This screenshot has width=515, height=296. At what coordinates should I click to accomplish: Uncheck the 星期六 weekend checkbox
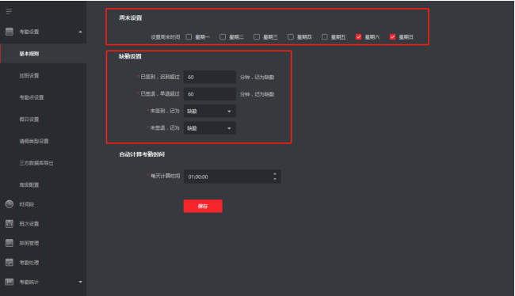tap(359, 36)
